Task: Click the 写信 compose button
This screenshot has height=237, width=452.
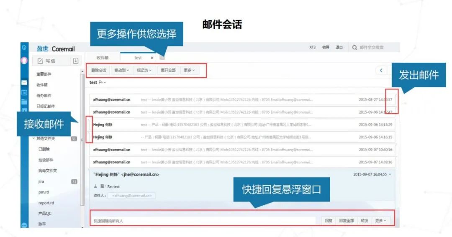Action: tap(46, 61)
